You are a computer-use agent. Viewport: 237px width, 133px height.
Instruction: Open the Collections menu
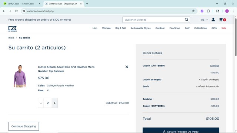200,28
